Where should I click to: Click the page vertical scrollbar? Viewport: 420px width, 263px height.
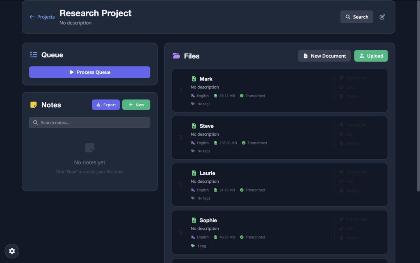418,96
